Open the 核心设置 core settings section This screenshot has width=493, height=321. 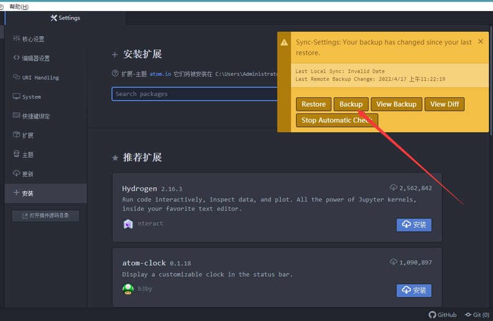click(33, 39)
